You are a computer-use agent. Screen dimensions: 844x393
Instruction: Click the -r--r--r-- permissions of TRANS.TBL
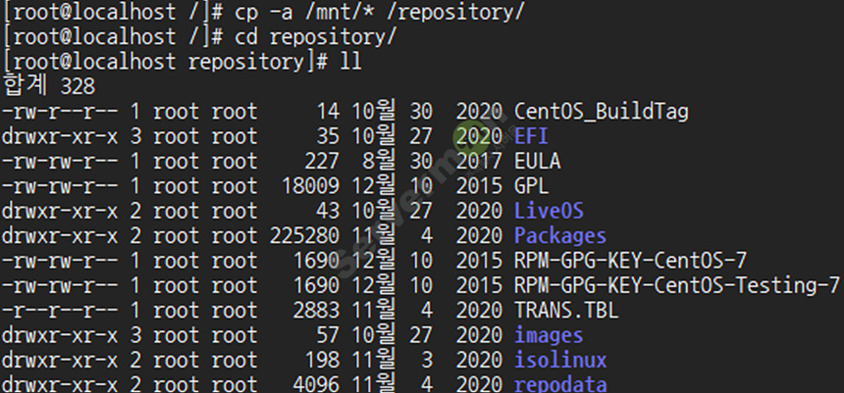coord(60,310)
